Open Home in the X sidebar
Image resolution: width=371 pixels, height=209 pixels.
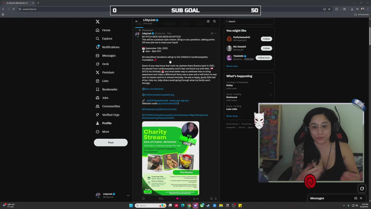coord(103,30)
